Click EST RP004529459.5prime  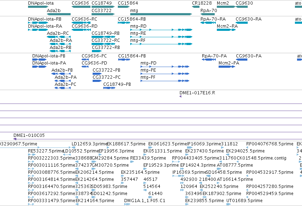point(247,197)
